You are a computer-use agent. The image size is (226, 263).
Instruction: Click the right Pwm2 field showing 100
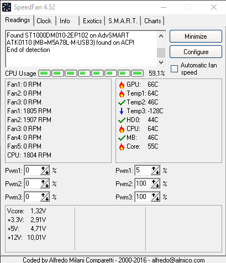pyautogui.click(x=143, y=183)
